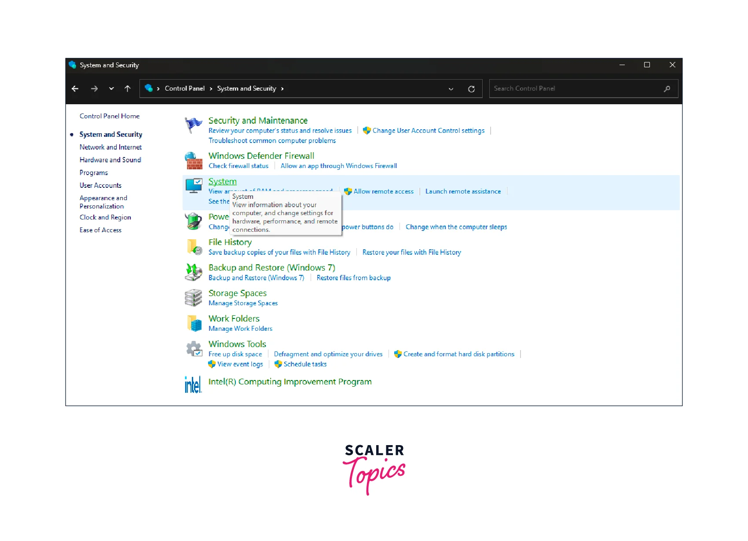Viewport: 748px width, 541px height.
Task: Expand chevron after System and Security breadcrumb
Action: coord(282,89)
